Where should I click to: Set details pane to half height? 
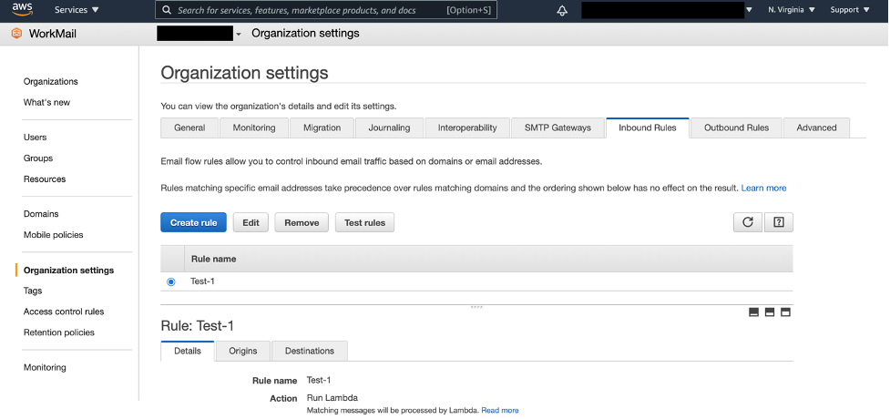(x=770, y=312)
